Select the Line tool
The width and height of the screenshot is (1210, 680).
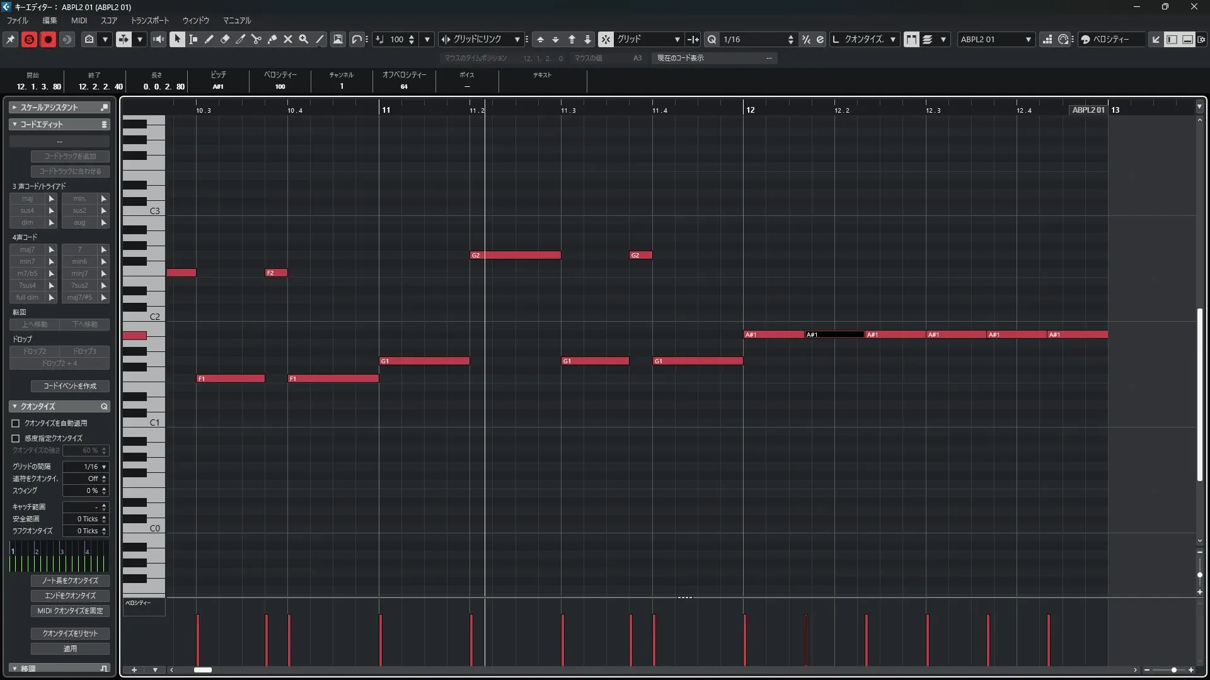pos(320,39)
